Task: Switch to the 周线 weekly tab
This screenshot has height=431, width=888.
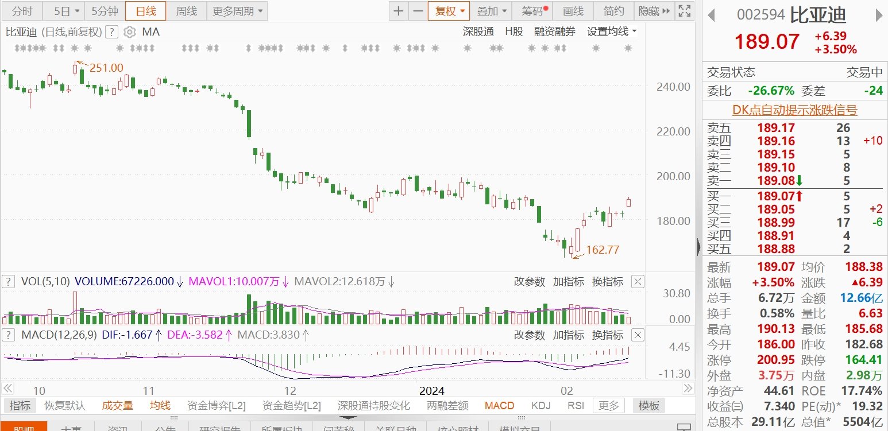Action: pos(187,10)
